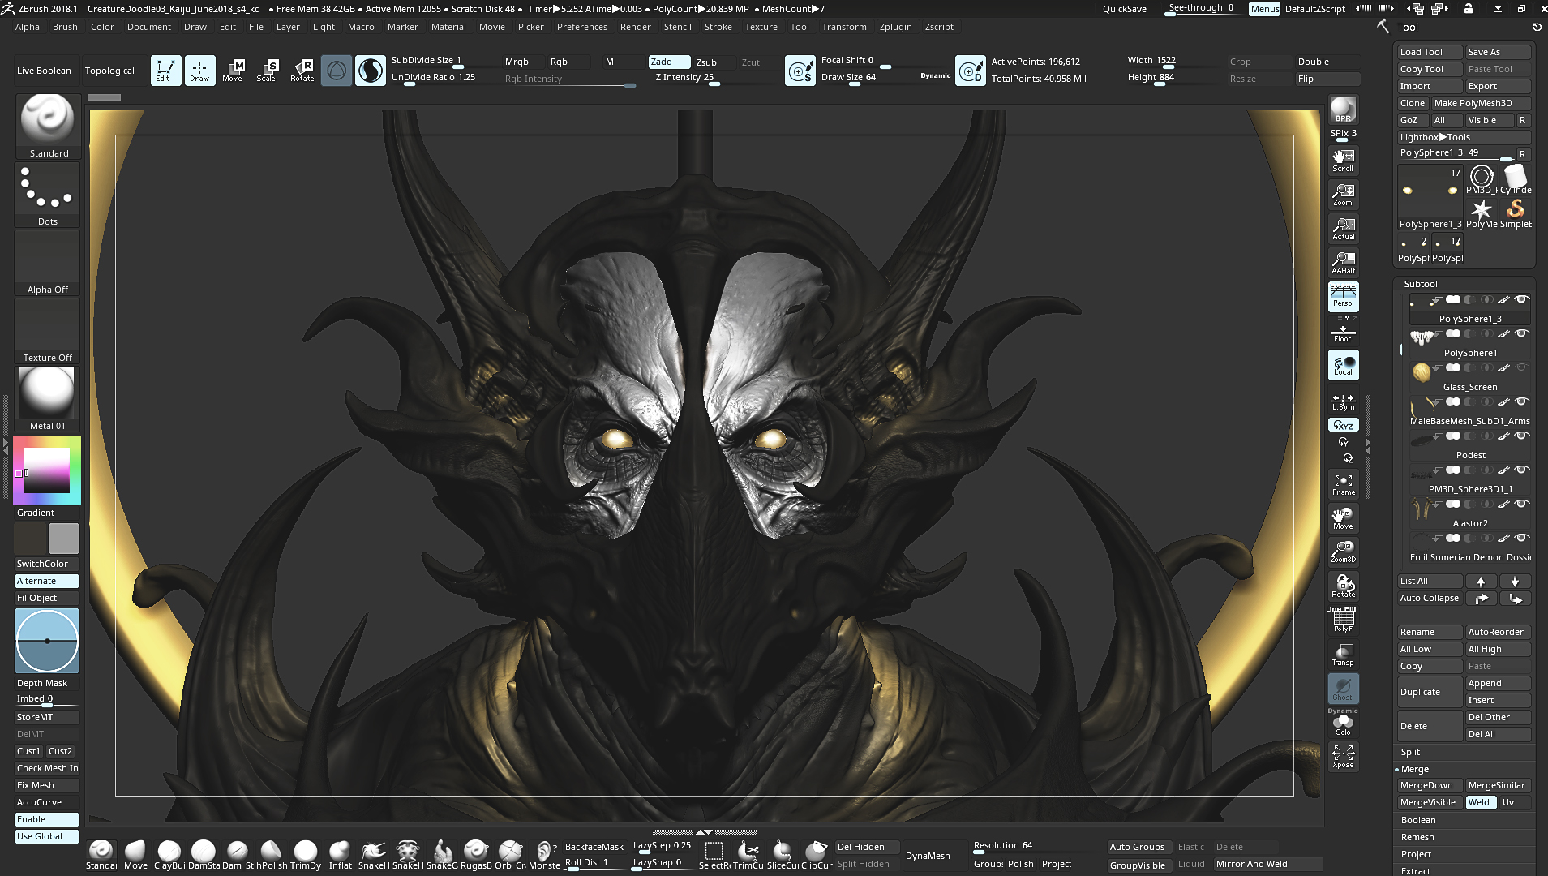Open the Metal 01 material picker
Image resolution: width=1548 pixels, height=876 pixels.
(48, 398)
